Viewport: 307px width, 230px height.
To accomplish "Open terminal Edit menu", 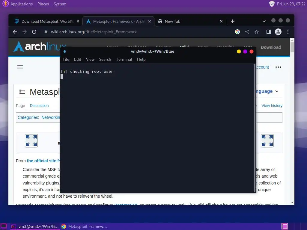I will coord(78,60).
